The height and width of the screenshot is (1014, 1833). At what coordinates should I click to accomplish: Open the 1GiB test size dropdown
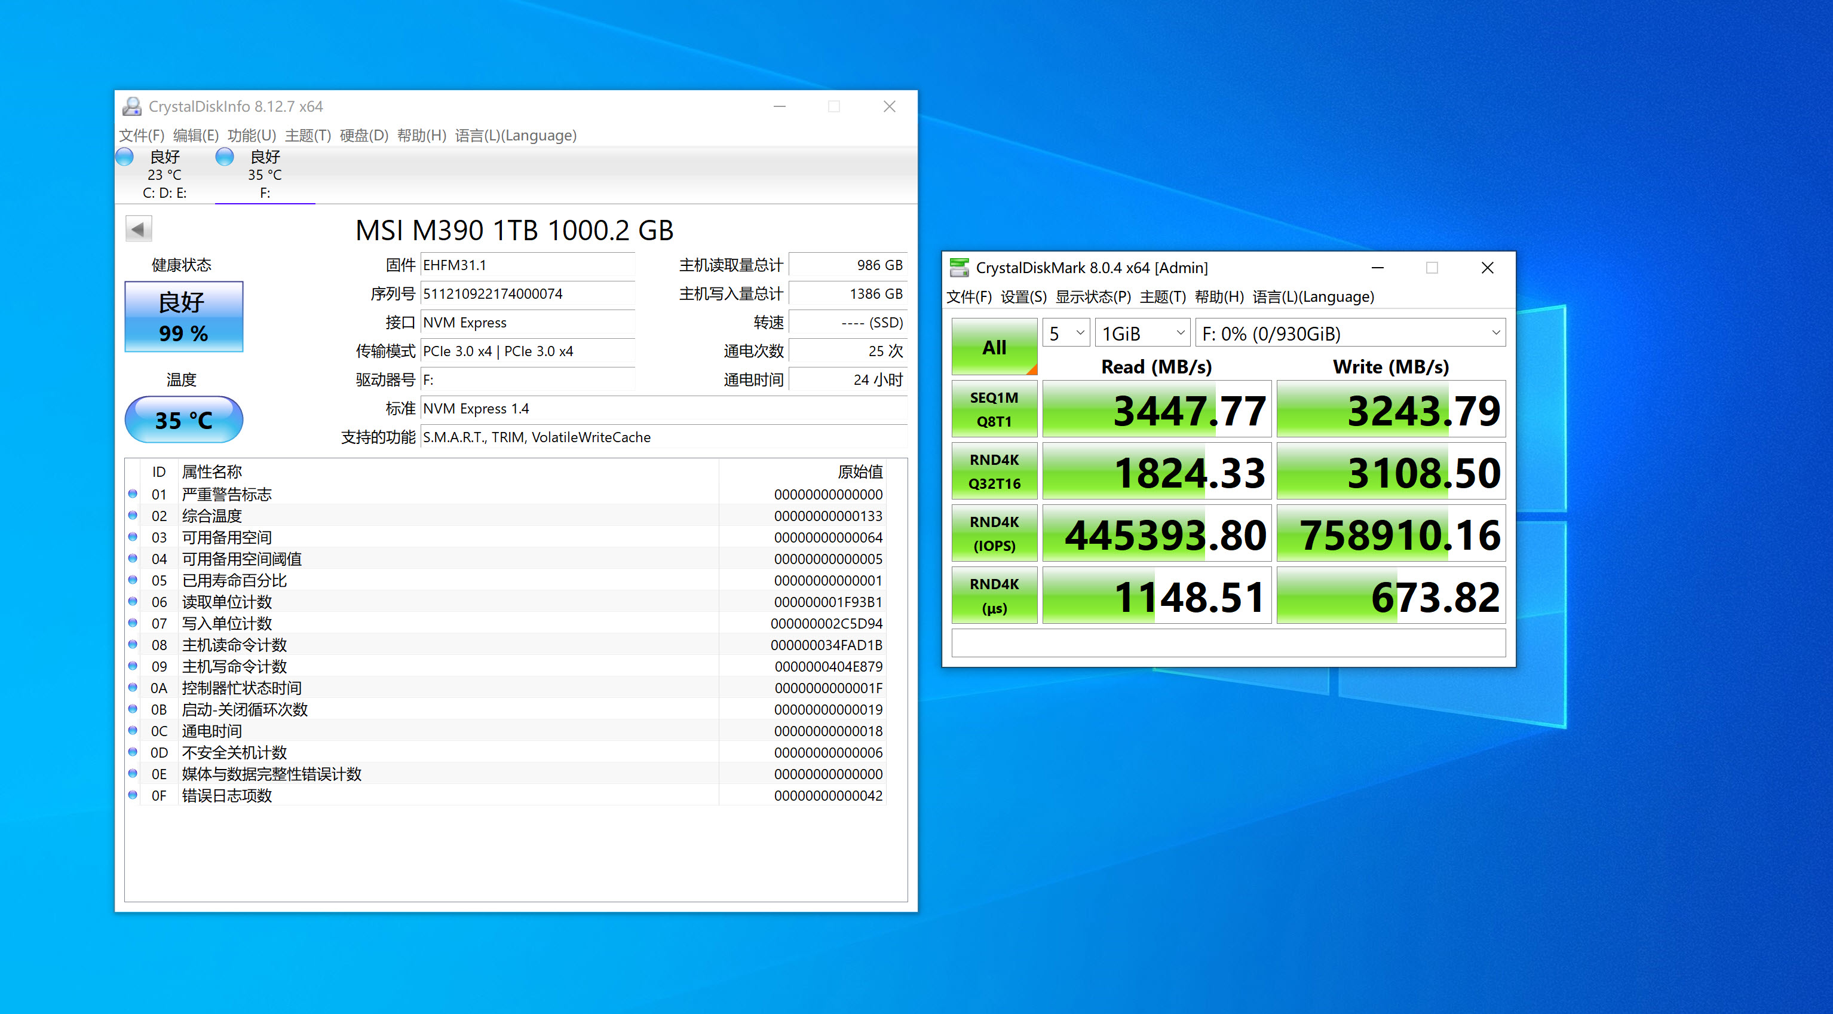1142,333
